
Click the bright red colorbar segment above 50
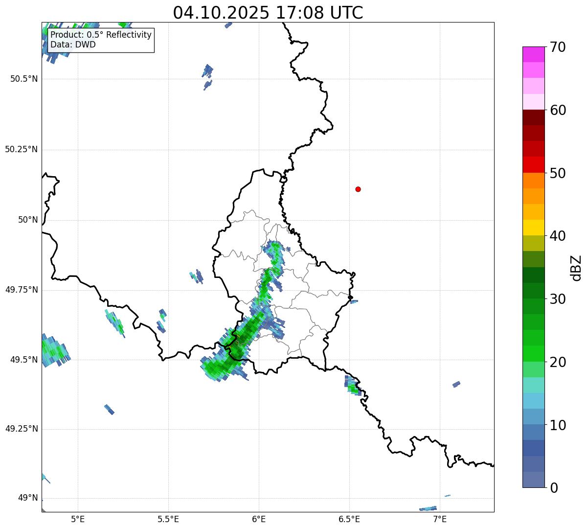(533, 165)
